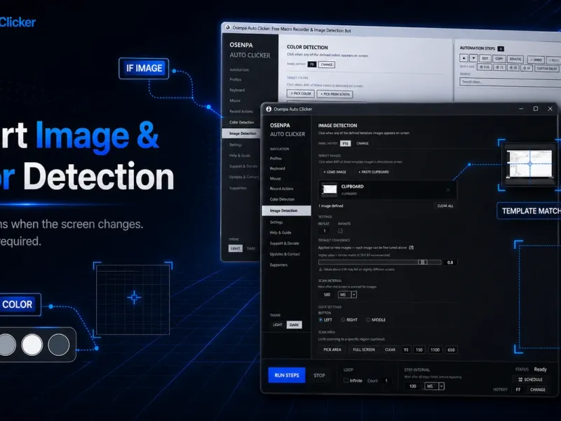Remove the CLIPBOARD image with its X icon
This screenshot has width=561, height=421.
point(448,189)
